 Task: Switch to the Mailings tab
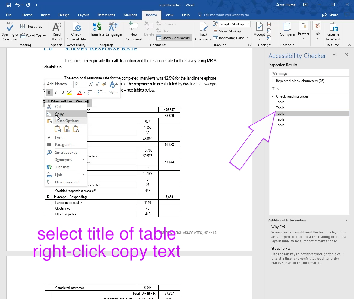(130, 15)
